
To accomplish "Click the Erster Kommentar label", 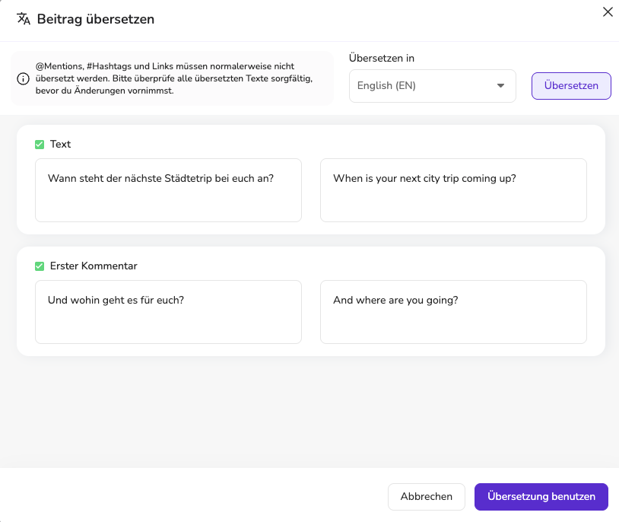I will [x=94, y=266].
